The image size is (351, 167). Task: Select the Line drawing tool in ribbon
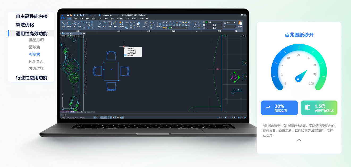coord(63,24)
